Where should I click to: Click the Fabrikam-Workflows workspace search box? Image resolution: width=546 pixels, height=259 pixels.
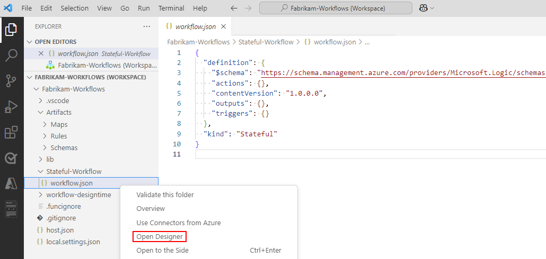point(336,8)
